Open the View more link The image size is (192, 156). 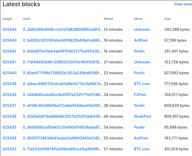[x=183, y=4]
